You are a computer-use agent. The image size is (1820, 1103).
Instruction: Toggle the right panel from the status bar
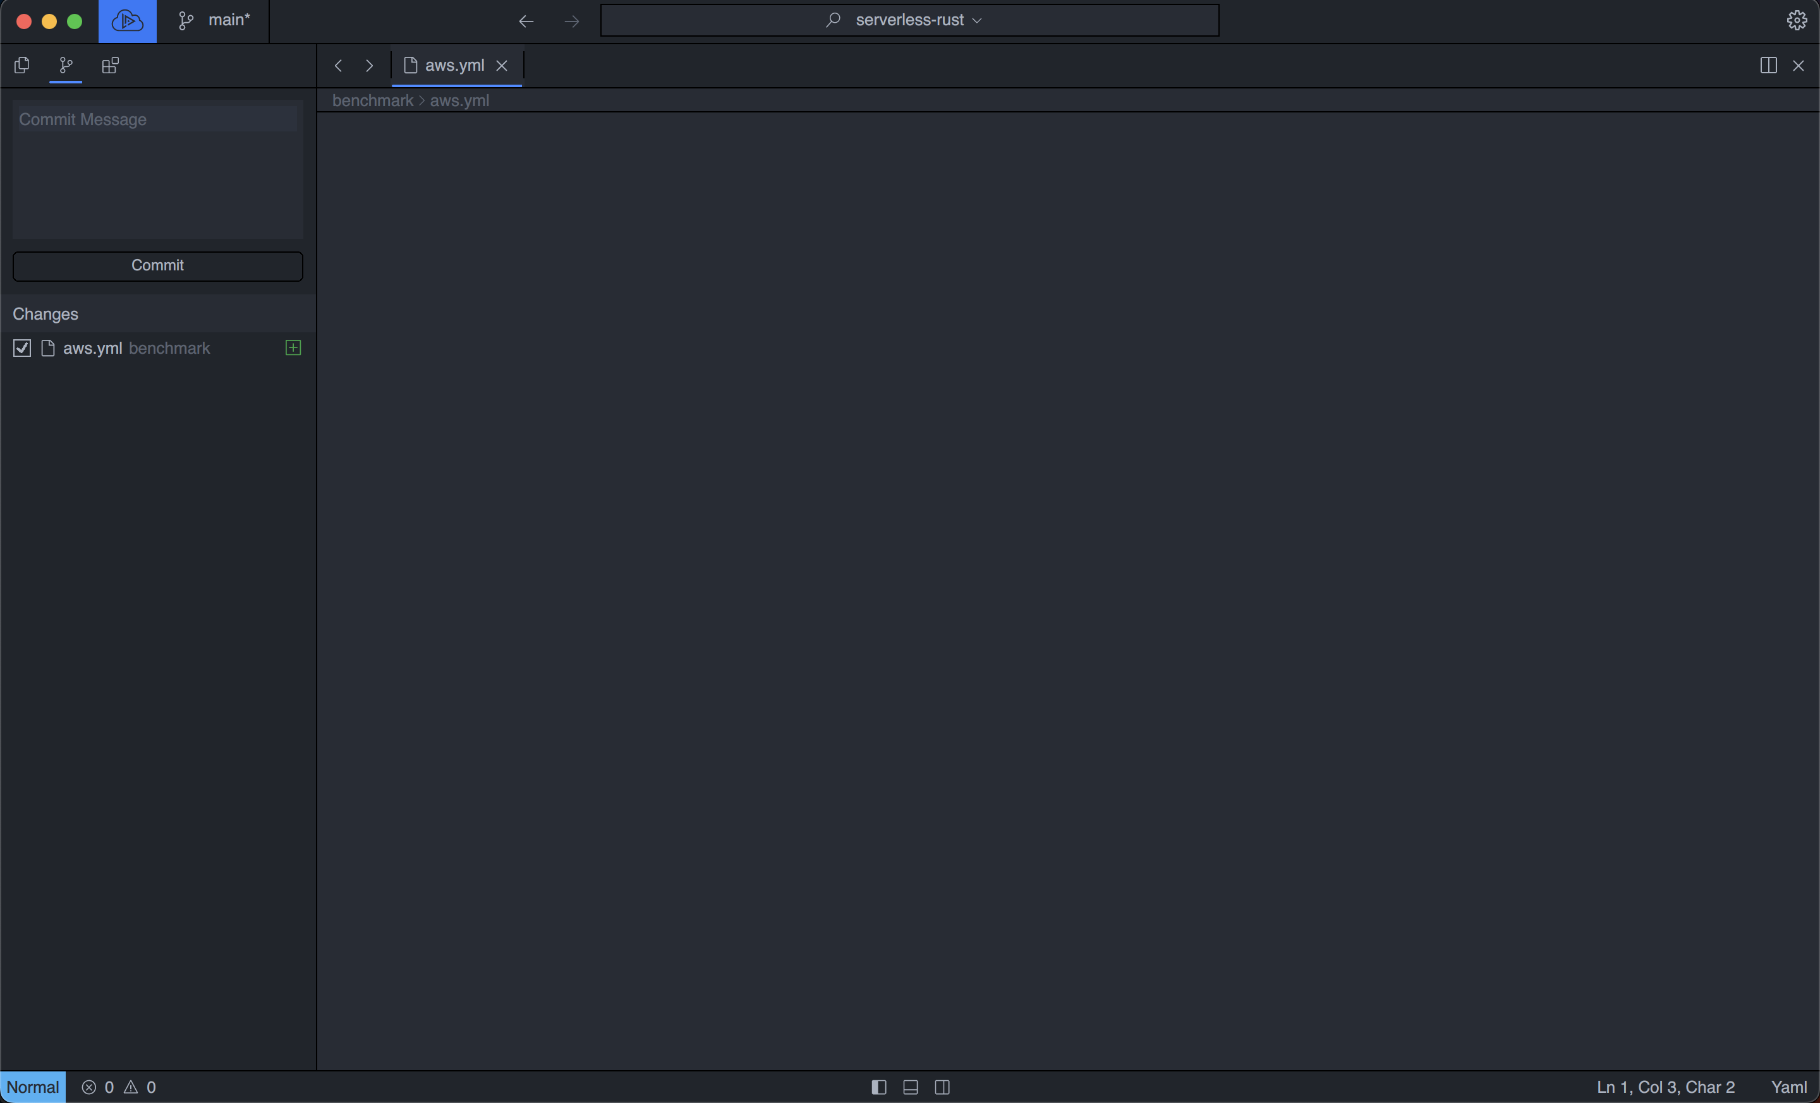click(x=942, y=1086)
